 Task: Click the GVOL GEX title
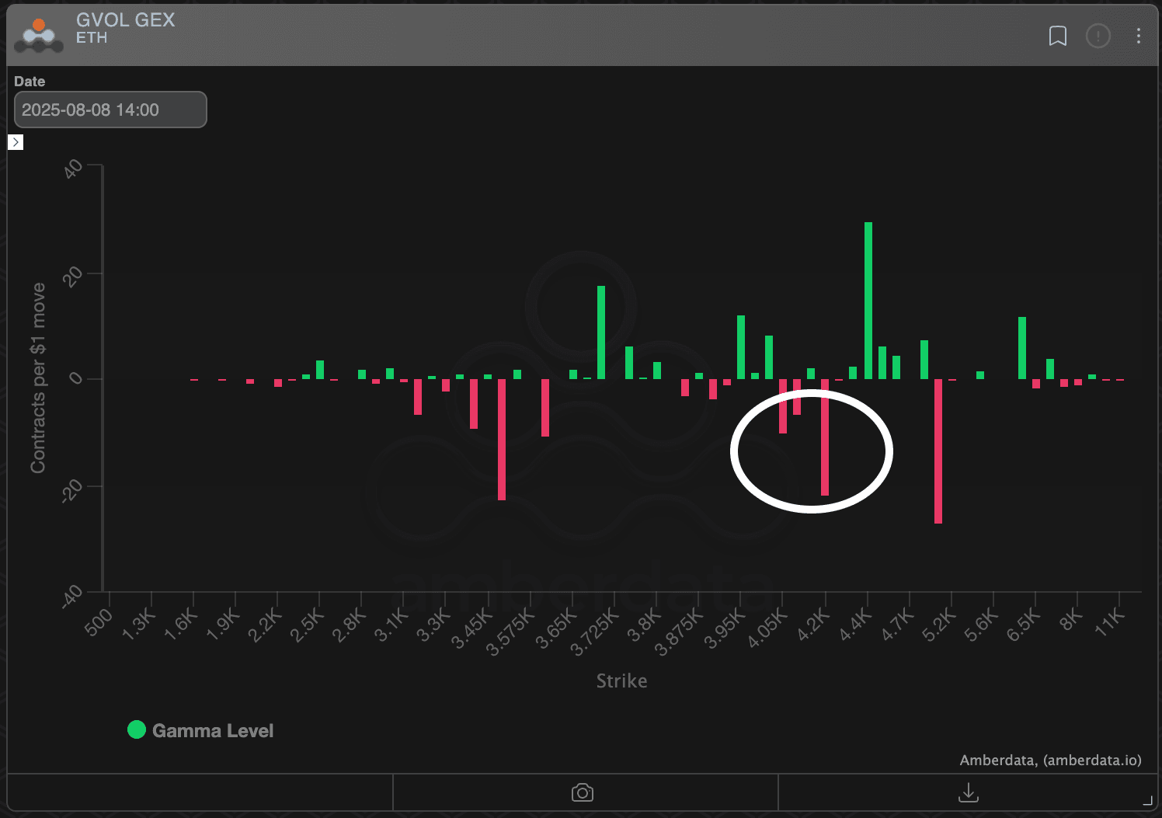[125, 20]
